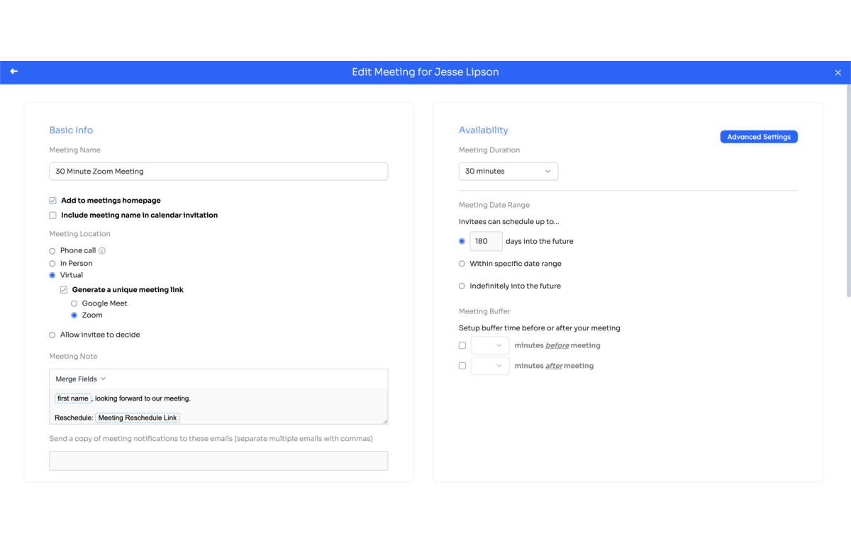The height and width of the screenshot is (553, 851).
Task: Open minutes before meeting dropdown
Action: click(490, 345)
